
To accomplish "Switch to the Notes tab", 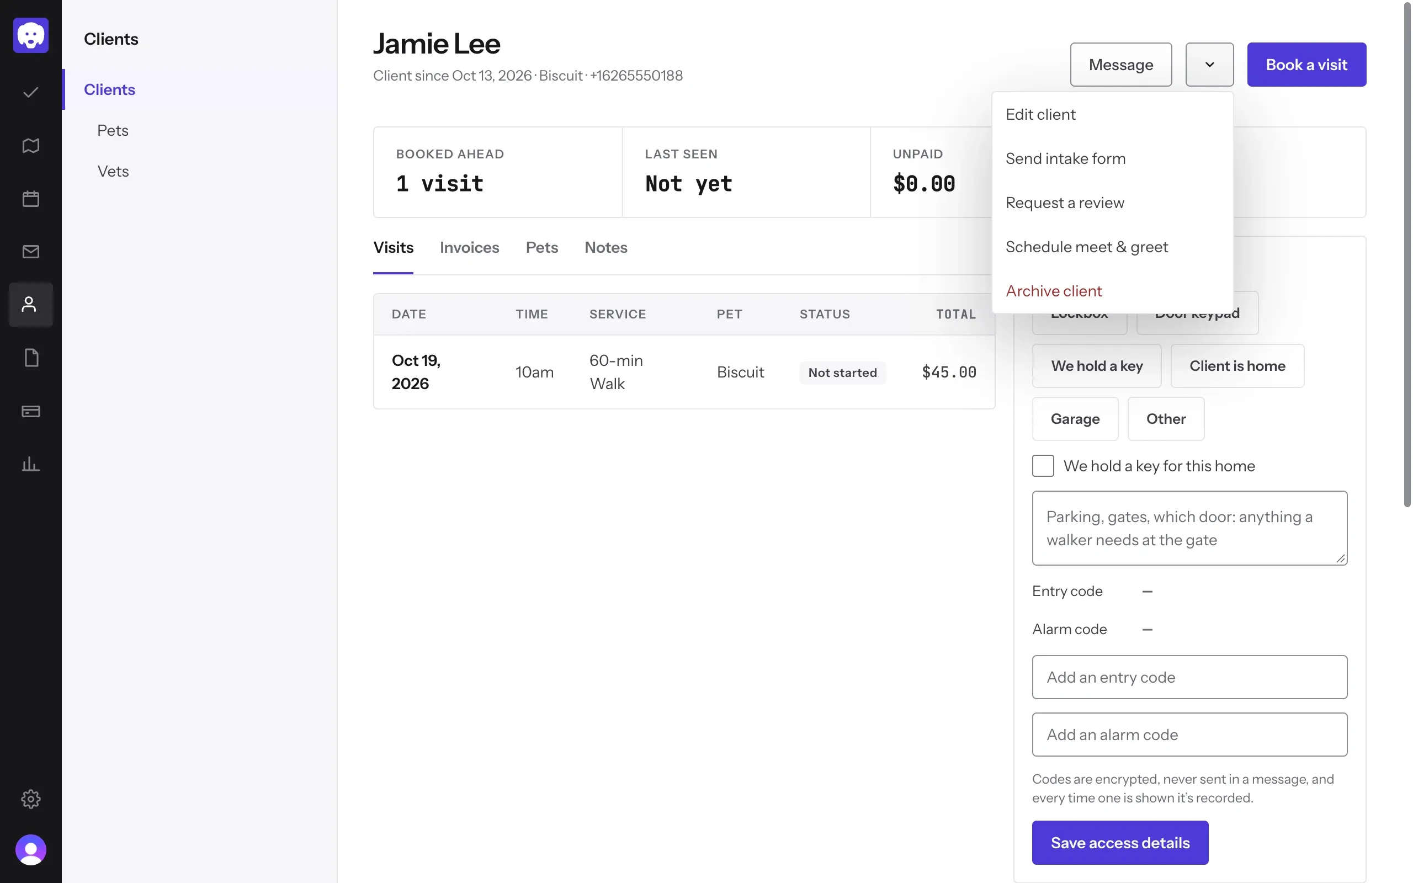I will (x=605, y=248).
